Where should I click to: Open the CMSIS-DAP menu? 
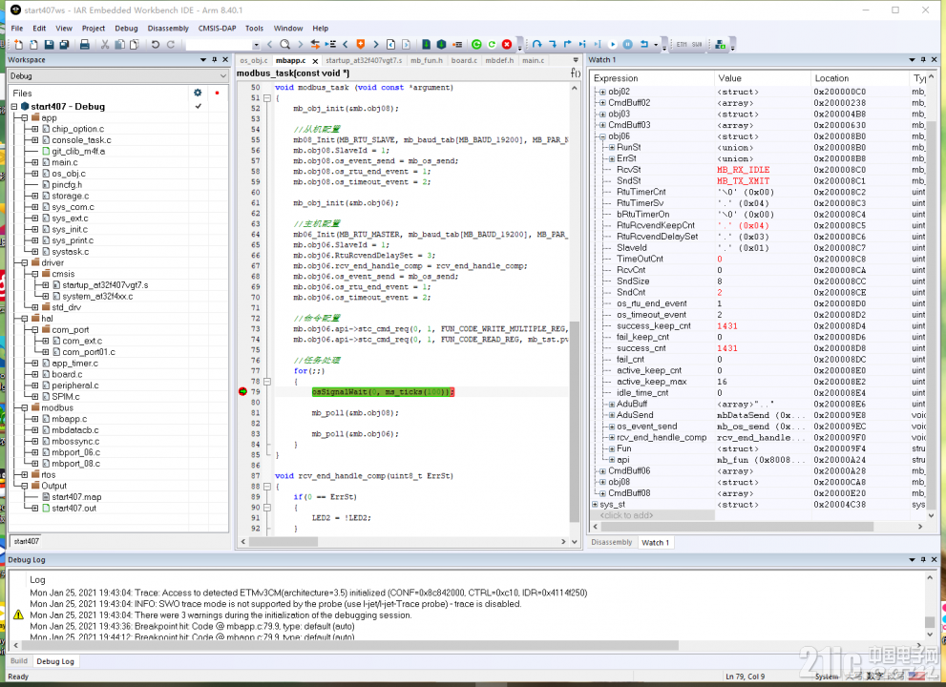point(218,29)
